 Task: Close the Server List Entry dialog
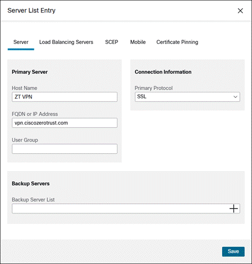[x=240, y=11]
